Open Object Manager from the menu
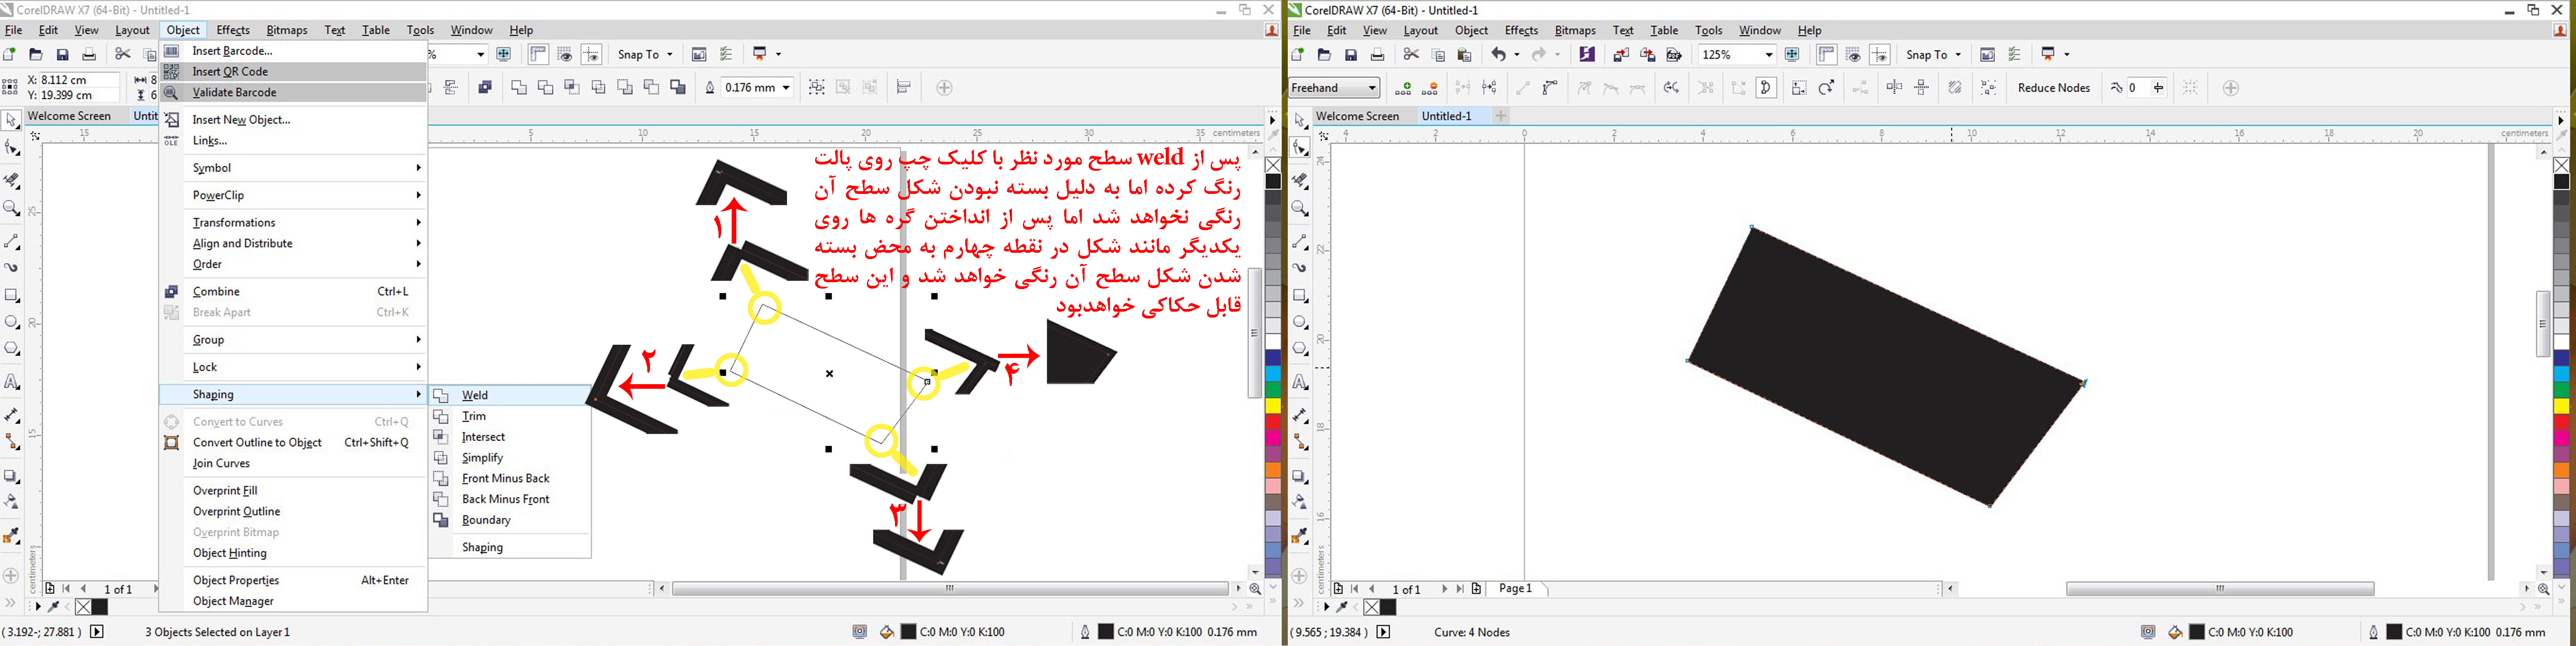 293,601
